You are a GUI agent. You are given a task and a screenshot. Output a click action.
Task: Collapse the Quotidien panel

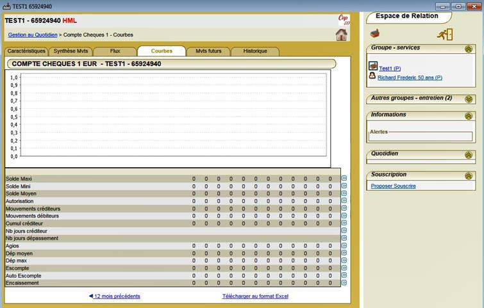(x=469, y=155)
